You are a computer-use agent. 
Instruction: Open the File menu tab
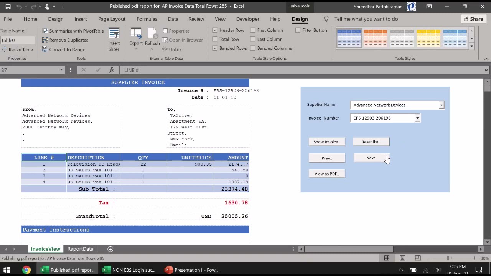coord(8,19)
